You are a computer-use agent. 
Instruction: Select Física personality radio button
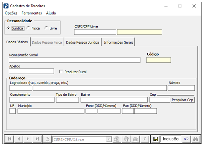coord(28,28)
